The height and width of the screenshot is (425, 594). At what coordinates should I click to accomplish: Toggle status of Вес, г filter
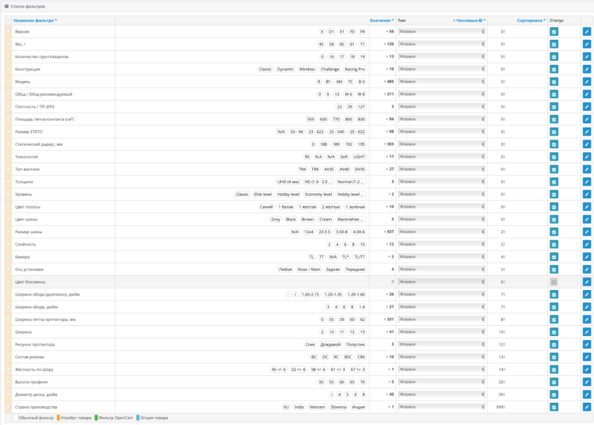(x=554, y=44)
